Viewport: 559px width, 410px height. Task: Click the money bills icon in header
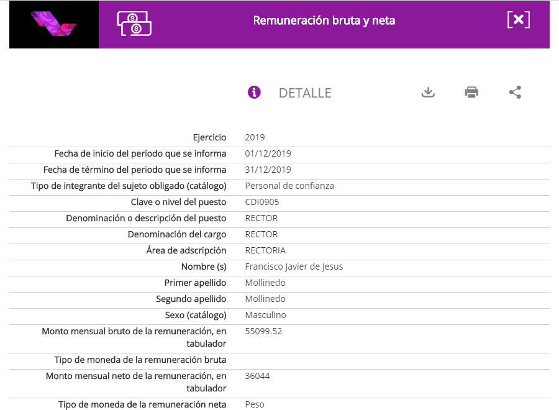tap(134, 24)
